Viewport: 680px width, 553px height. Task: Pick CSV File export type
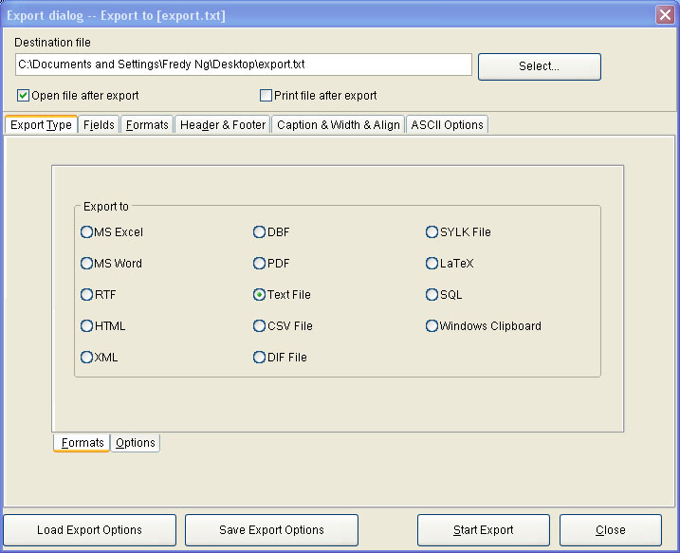(x=260, y=326)
